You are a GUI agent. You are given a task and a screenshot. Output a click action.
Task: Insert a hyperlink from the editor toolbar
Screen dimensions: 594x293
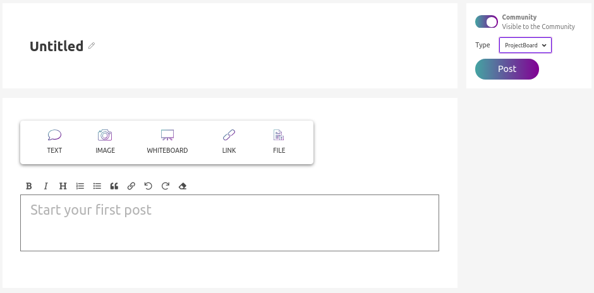131,186
